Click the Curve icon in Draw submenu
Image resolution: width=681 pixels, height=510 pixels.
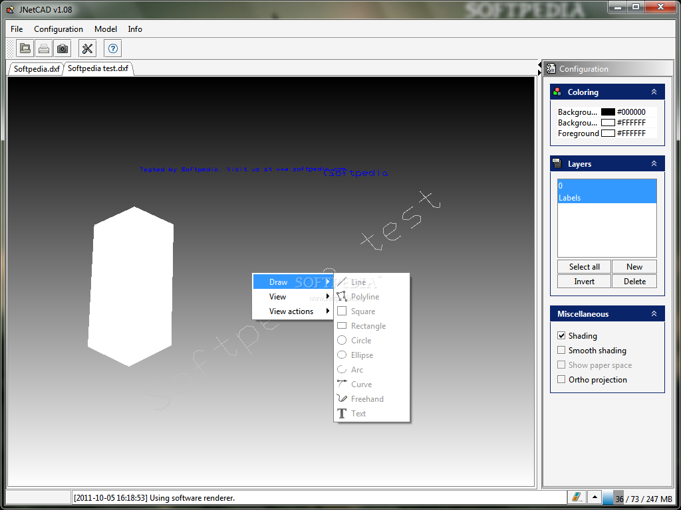342,384
